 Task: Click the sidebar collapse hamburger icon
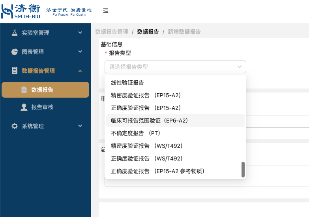[106, 11]
